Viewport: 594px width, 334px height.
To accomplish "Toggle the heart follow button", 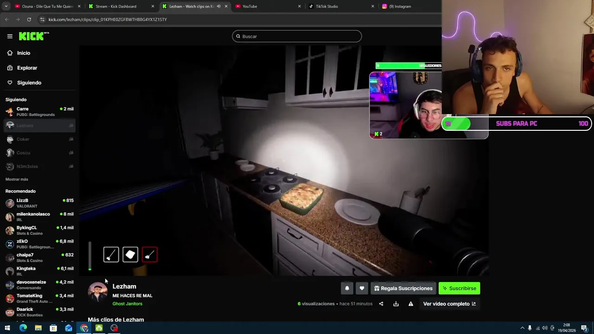I will point(362,288).
